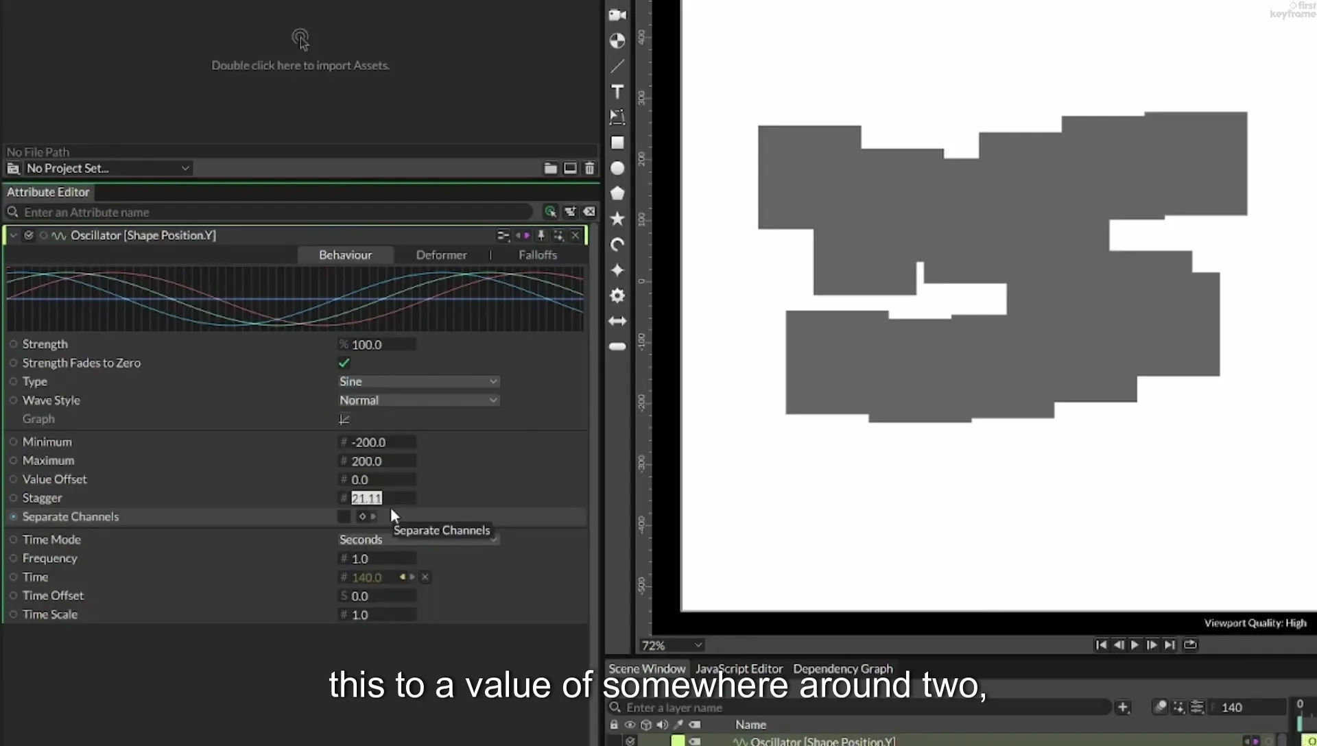
Task: Play the animation in viewport
Action: click(x=1135, y=645)
